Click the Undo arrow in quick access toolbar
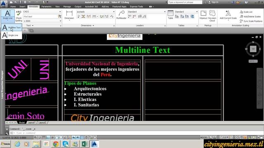The image size is (264, 148). pos(30,2)
